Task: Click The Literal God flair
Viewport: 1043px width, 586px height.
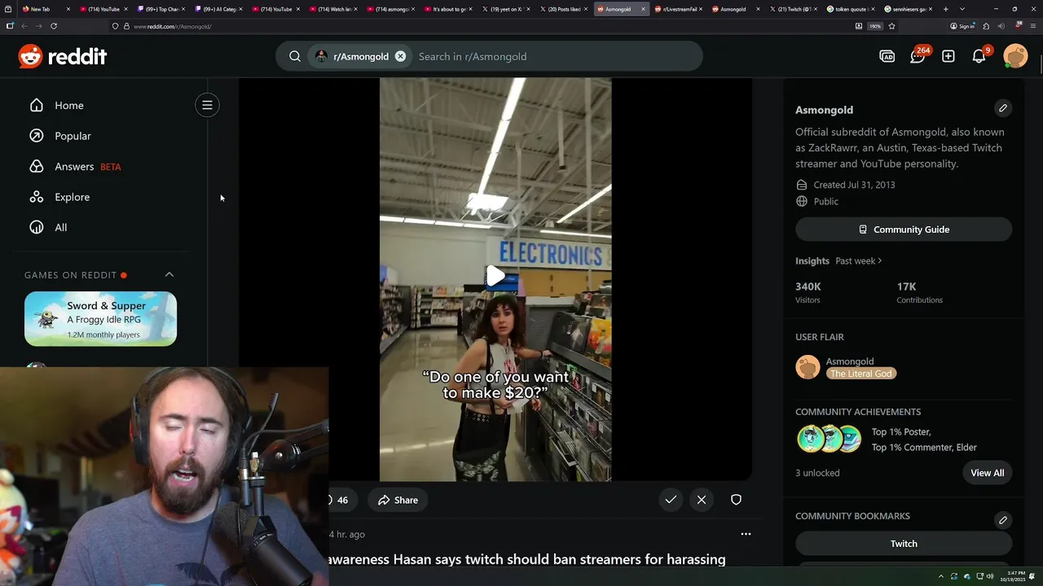Action: coord(860,374)
